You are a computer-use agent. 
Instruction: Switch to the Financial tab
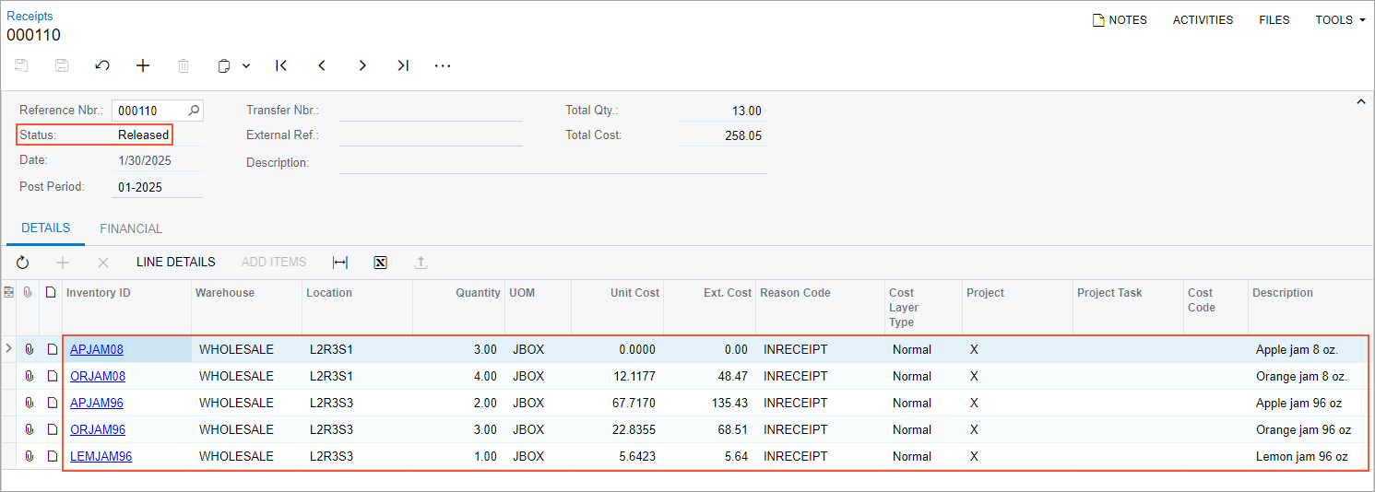[x=131, y=228]
